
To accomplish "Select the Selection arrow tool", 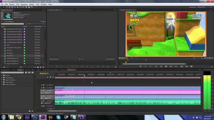I will click(4, 7).
